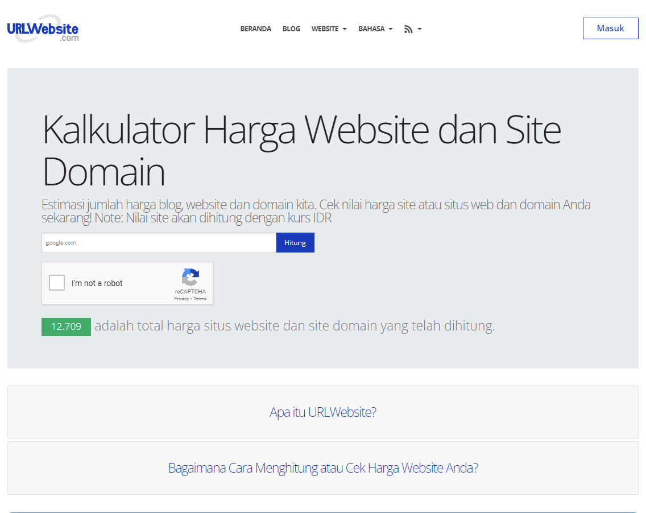Click the green 12.709 badge
646x513 pixels.
point(66,327)
